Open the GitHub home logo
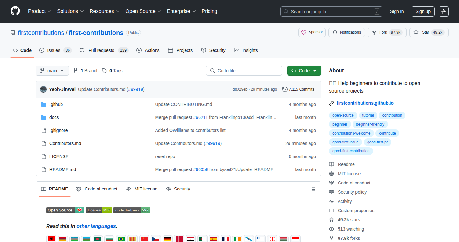 [15, 11]
